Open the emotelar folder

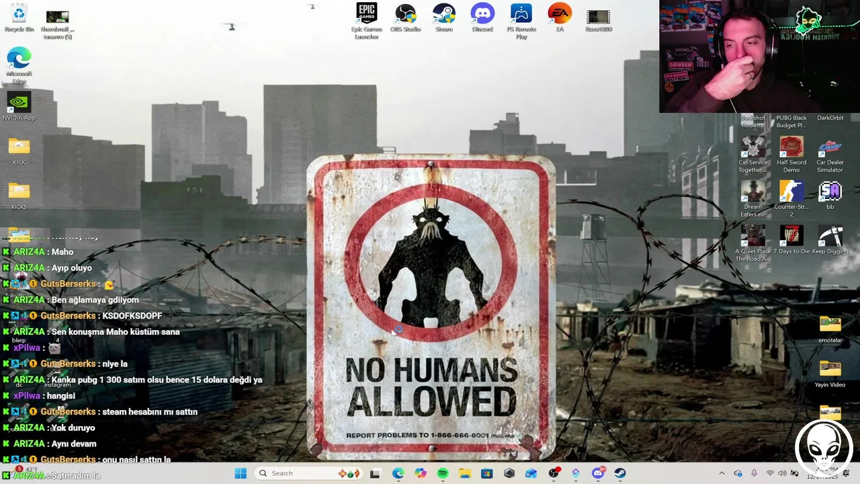(x=830, y=329)
